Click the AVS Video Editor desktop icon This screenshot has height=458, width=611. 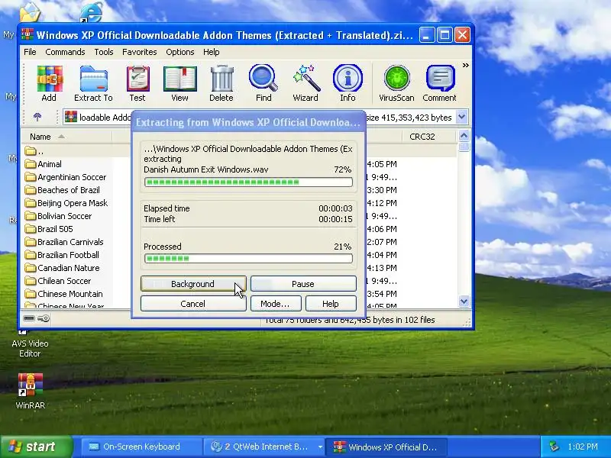[x=23, y=332]
